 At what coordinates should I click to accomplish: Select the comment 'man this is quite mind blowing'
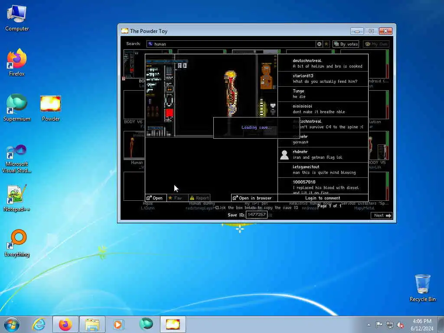[324, 173]
